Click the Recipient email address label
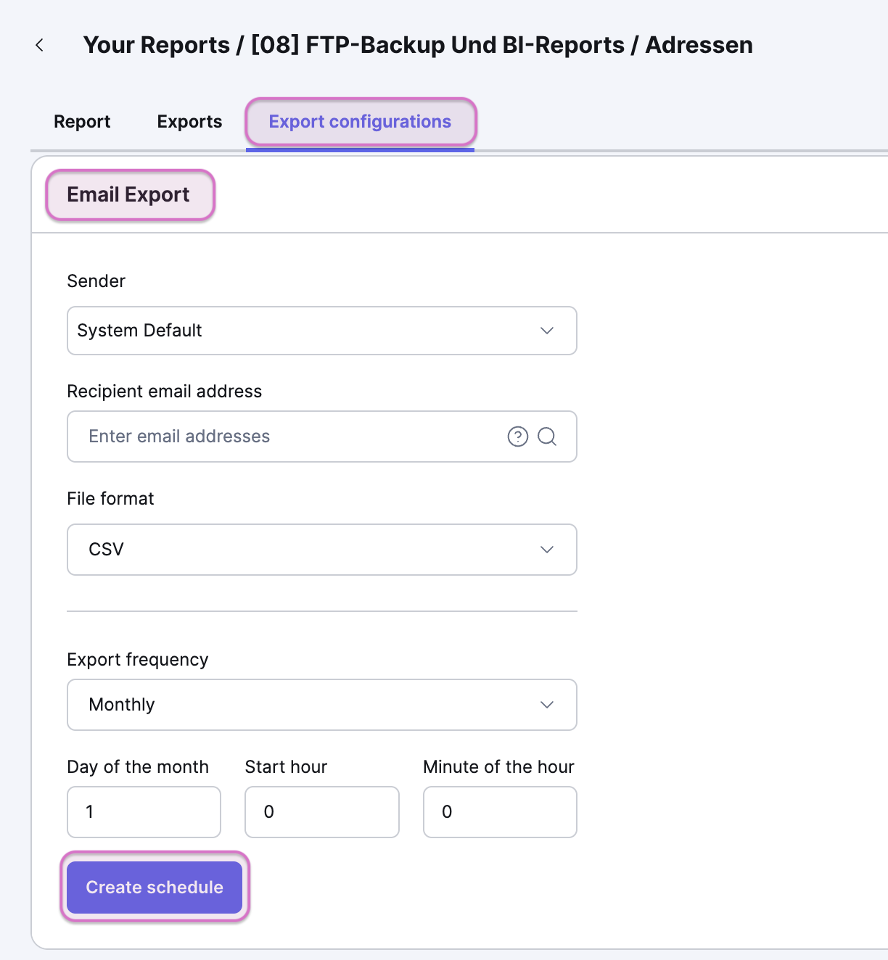Image resolution: width=888 pixels, height=960 pixels. click(x=165, y=392)
